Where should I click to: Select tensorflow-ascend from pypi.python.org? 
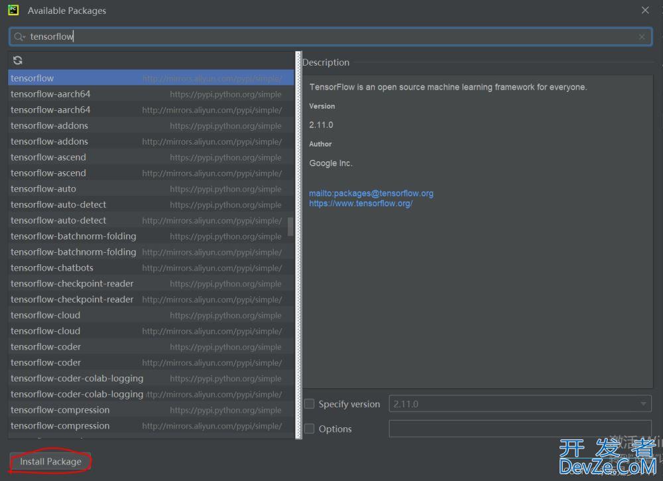[x=151, y=157]
